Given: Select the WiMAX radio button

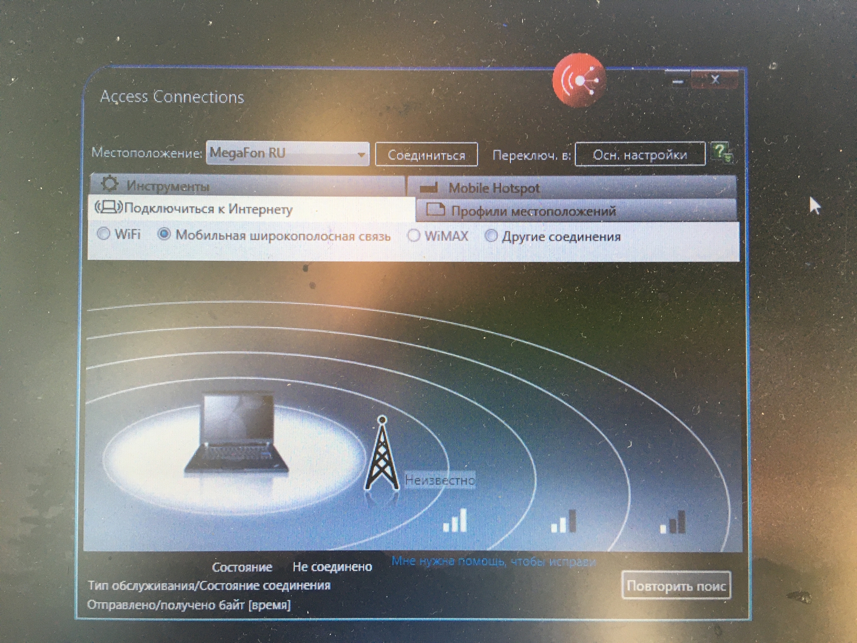Looking at the screenshot, I should [413, 236].
